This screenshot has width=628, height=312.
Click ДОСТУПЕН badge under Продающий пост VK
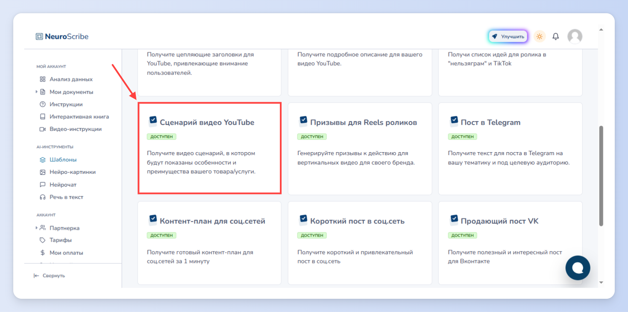pyautogui.click(x=463, y=236)
